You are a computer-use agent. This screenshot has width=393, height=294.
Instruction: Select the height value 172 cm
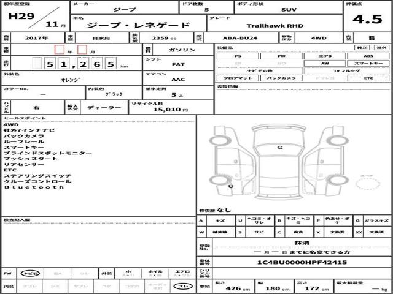[x=316, y=288]
